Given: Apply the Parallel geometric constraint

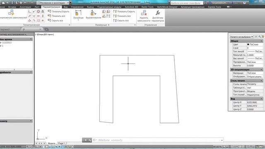Looking at the screenshot, I should click(30, 16).
